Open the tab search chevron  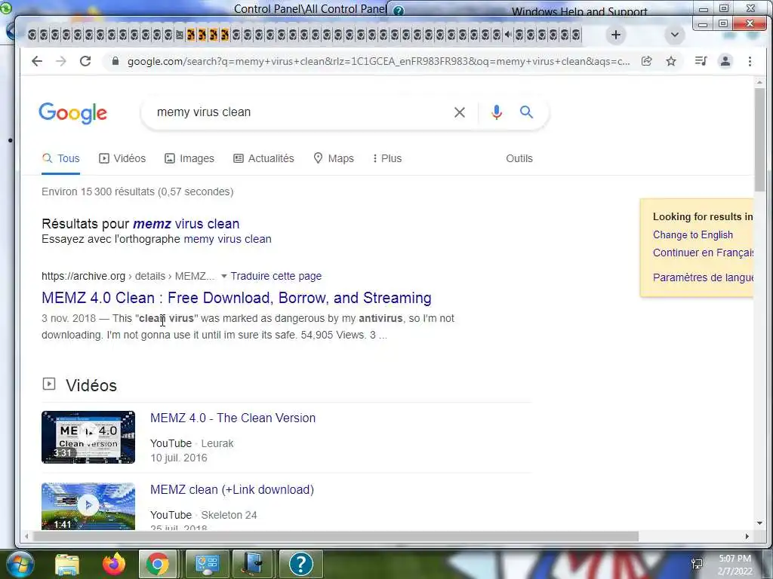[x=675, y=35]
